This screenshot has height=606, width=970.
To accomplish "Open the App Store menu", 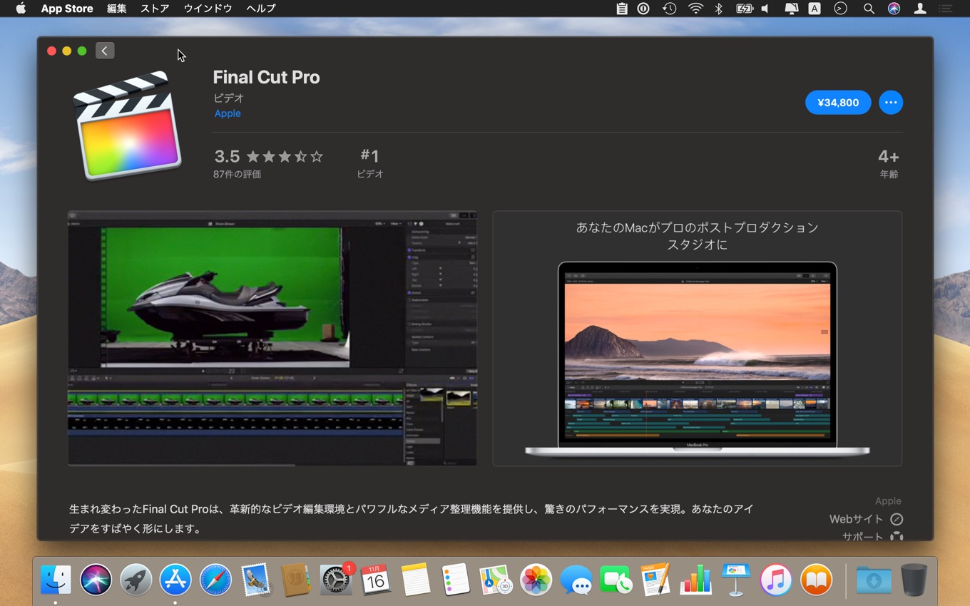I will coord(67,9).
